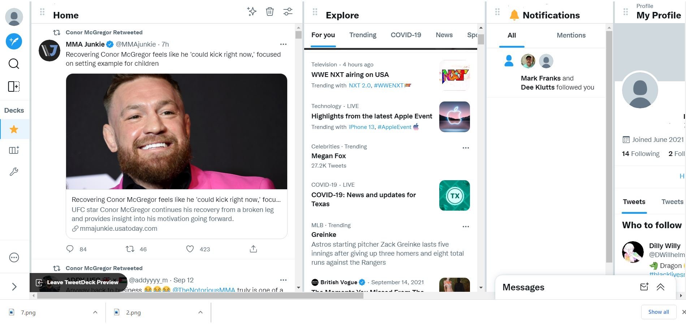Image resolution: width=686 pixels, height=325 pixels.
Task: Open Highlights from the latest Apple Event
Action: (x=372, y=116)
